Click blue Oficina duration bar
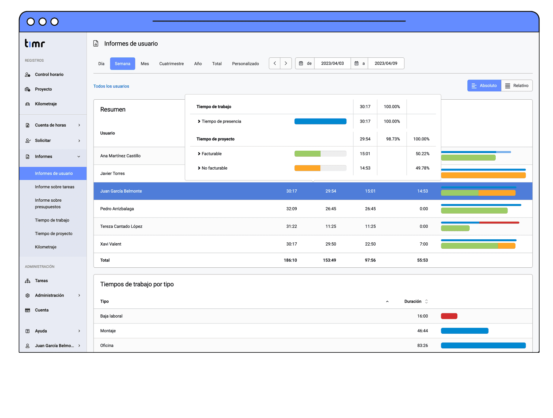This screenshot has height=418, width=553. [483, 346]
